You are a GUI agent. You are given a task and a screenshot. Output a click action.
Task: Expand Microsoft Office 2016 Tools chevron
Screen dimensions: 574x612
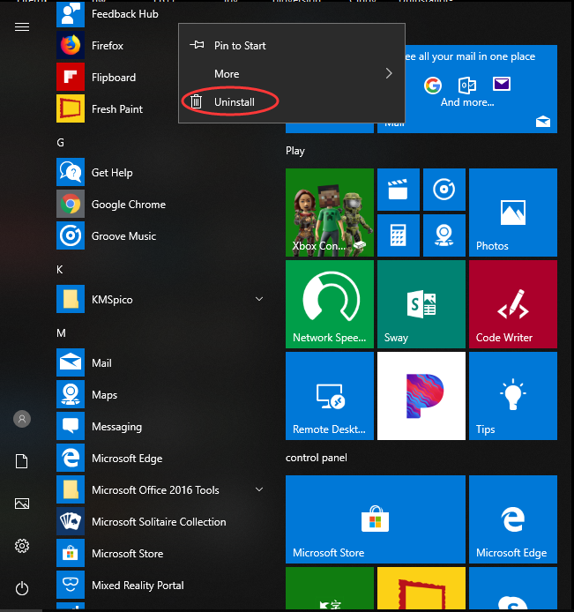click(259, 489)
